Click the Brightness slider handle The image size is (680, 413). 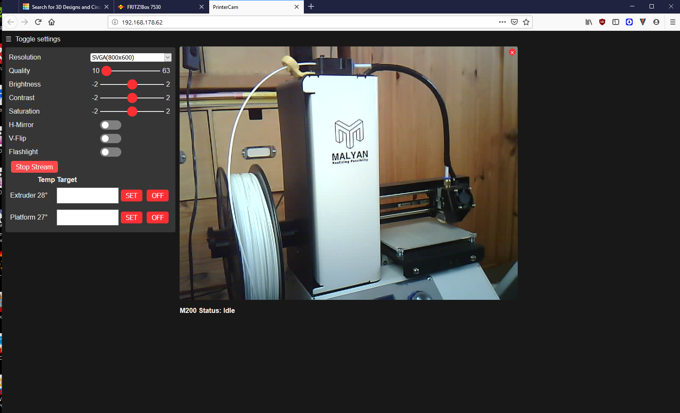point(132,84)
